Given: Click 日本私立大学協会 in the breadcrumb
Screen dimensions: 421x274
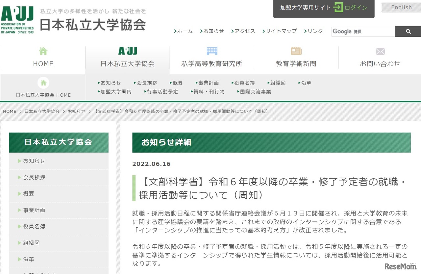Looking at the screenshot, I should [x=42, y=112].
